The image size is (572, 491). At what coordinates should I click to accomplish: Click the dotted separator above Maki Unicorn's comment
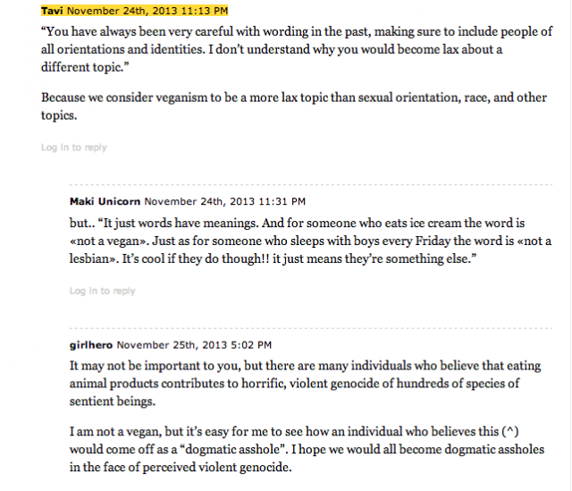311,185
